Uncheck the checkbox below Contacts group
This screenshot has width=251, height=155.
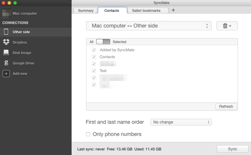click(x=94, y=64)
